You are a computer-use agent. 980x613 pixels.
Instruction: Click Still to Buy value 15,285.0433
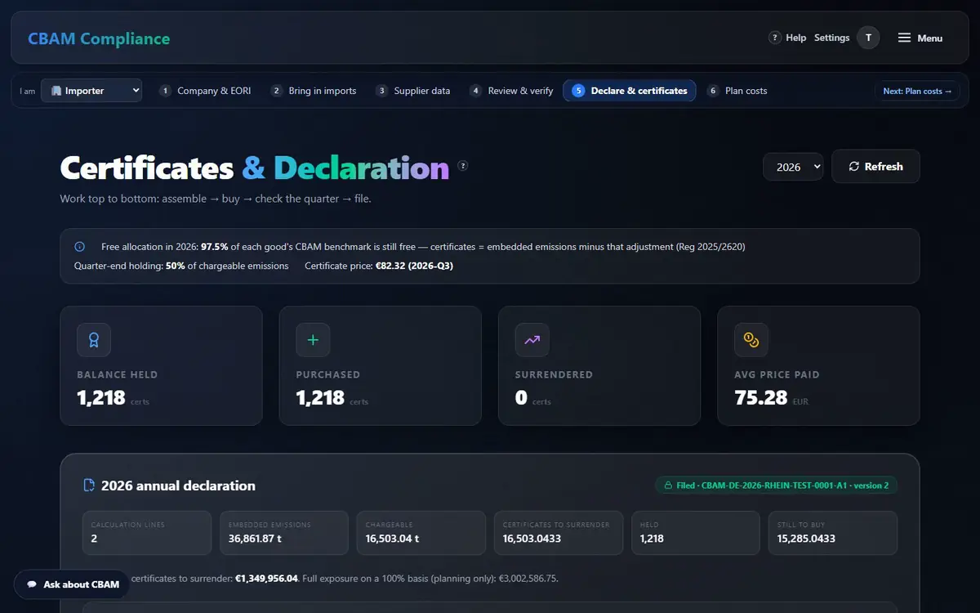806,539
